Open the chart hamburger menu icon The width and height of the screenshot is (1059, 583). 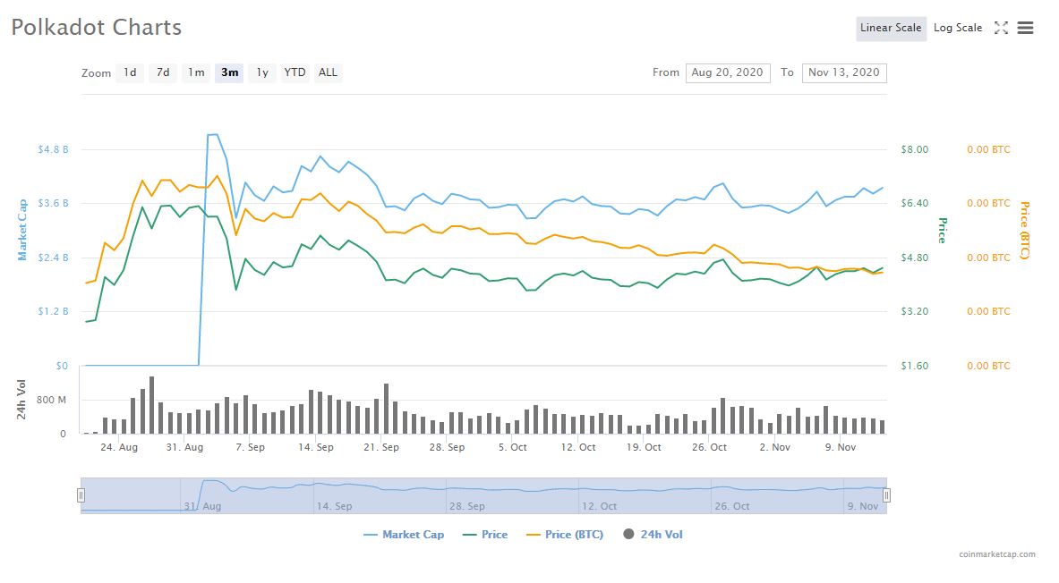[x=1025, y=28]
